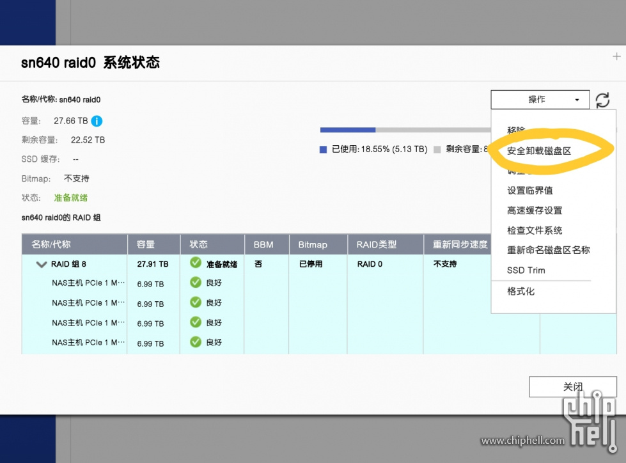Click the 否 BBM cell
Image resolution: width=626 pixels, height=463 pixels.
(258, 264)
